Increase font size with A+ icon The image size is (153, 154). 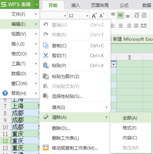coord(94,15)
